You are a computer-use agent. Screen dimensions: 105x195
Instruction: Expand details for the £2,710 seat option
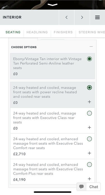click(x=89, y=153)
